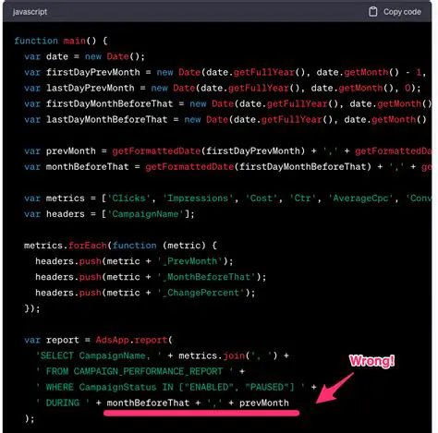Click the "function main() {" line

[x=61, y=41]
